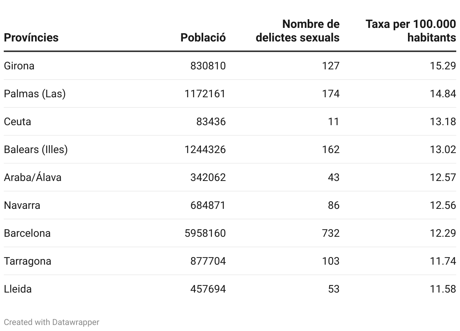This screenshot has height=331, width=460.
Task: Click the Tarragona province cell
Action: [x=28, y=261]
